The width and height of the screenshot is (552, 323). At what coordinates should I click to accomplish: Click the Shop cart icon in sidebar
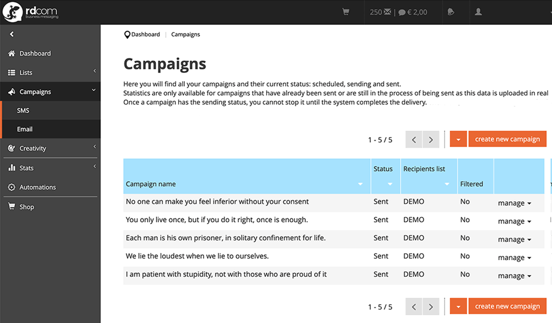coord(12,207)
